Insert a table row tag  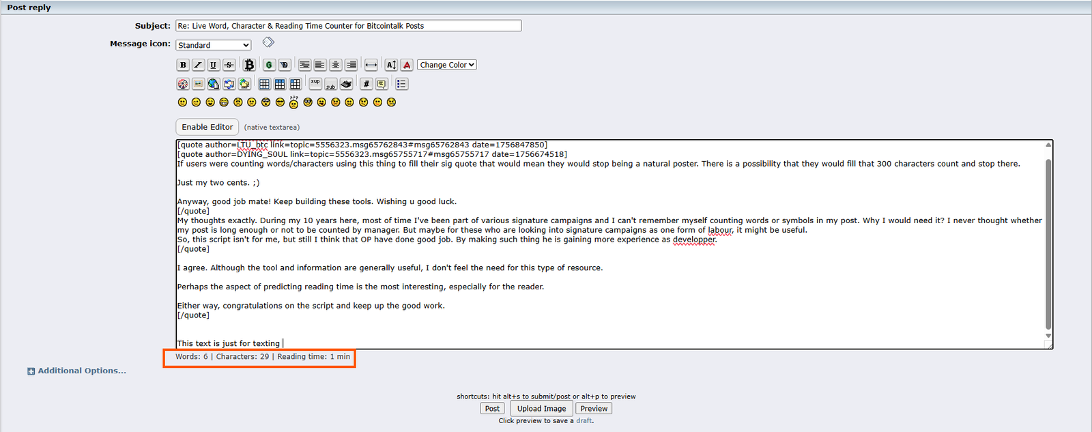click(280, 84)
